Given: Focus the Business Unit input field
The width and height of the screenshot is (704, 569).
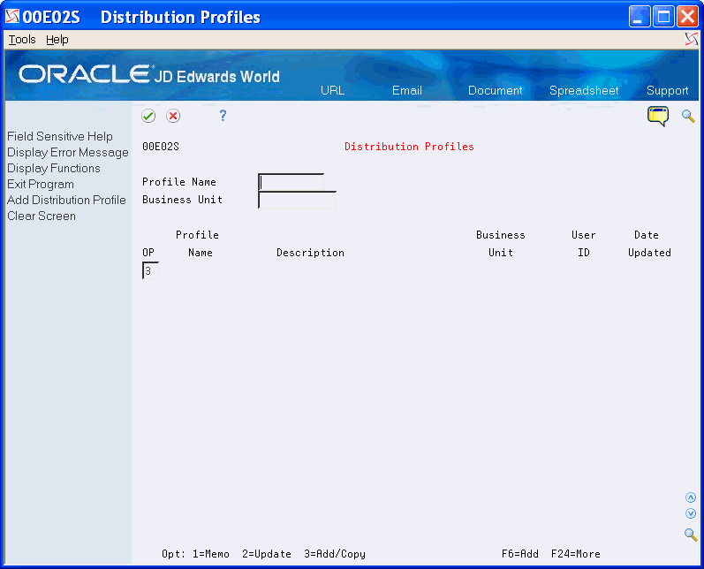Looking at the screenshot, I should 297,200.
